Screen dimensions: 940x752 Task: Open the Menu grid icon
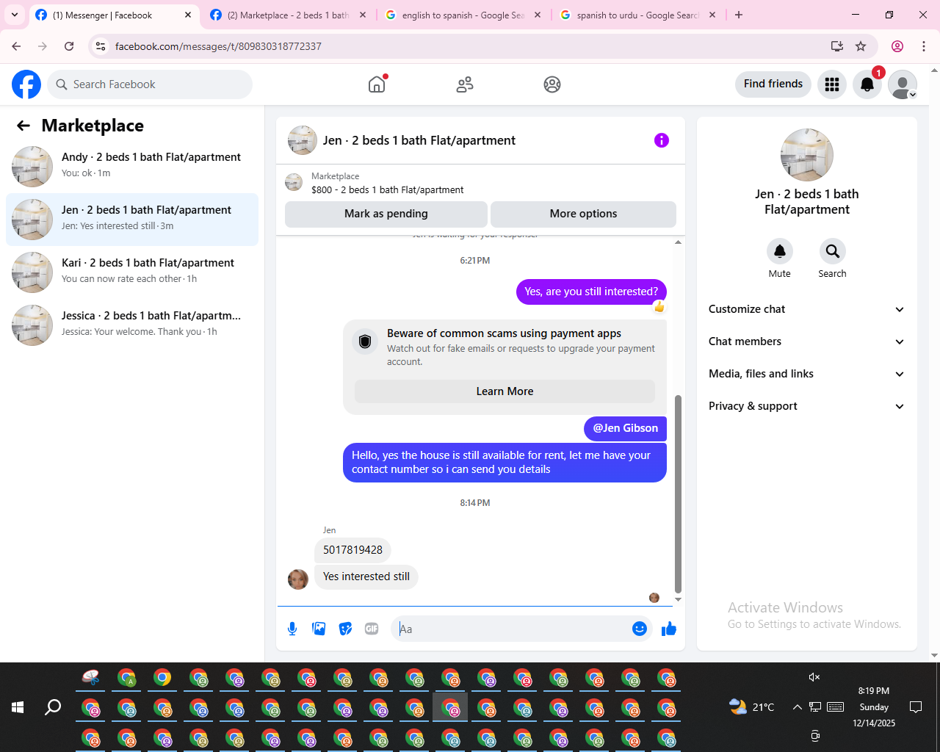pos(832,84)
